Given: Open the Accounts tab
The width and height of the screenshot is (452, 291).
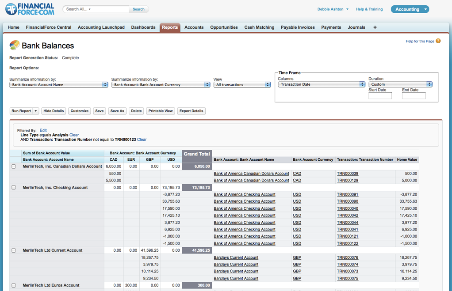Looking at the screenshot, I should 194,27.
